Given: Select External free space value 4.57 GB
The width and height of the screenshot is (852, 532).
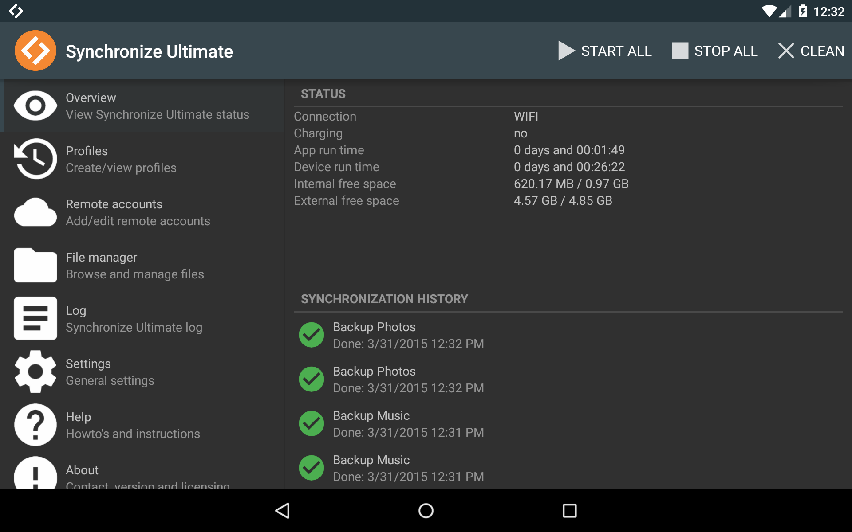Looking at the screenshot, I should (x=563, y=200).
